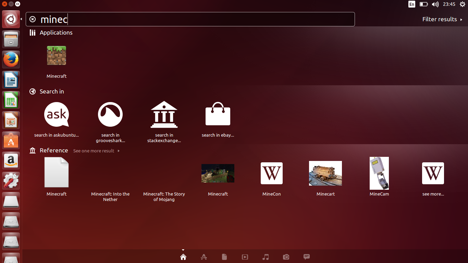
Task: Collapse the Applications category header
Action: coord(51,33)
